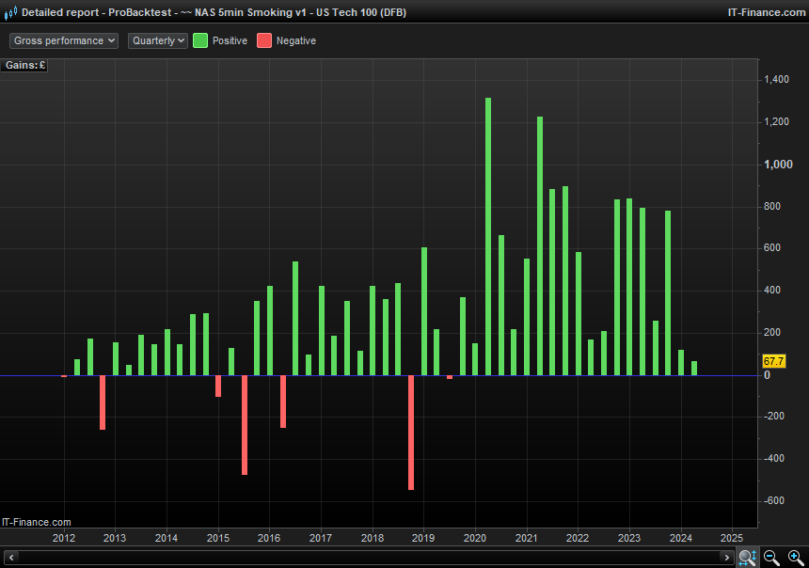The width and height of the screenshot is (809, 568).
Task: Open the Gross performance dropdown
Action: pos(65,40)
